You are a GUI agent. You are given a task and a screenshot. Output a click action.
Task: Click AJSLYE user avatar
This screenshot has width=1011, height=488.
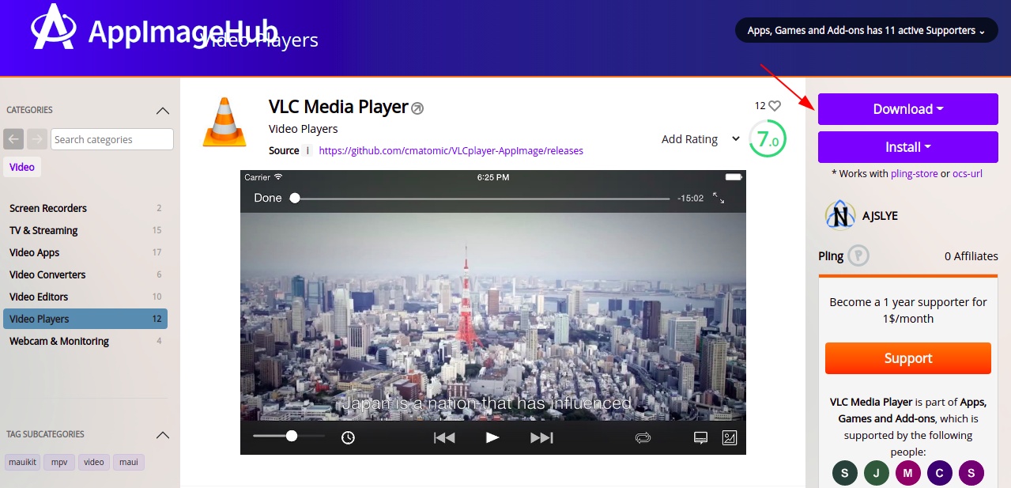[x=840, y=215]
